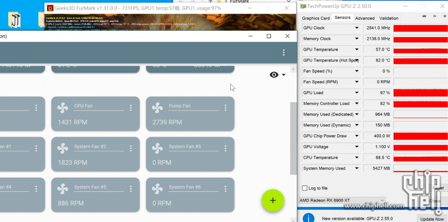
Task: Open the GPU Load sensor dropdown
Action: (x=356, y=92)
